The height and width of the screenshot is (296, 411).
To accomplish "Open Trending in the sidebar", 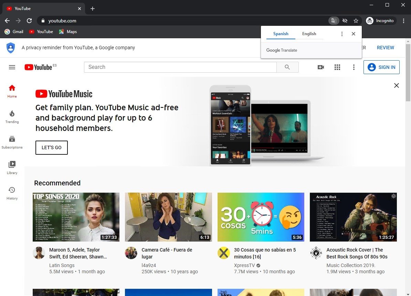I will point(12,117).
